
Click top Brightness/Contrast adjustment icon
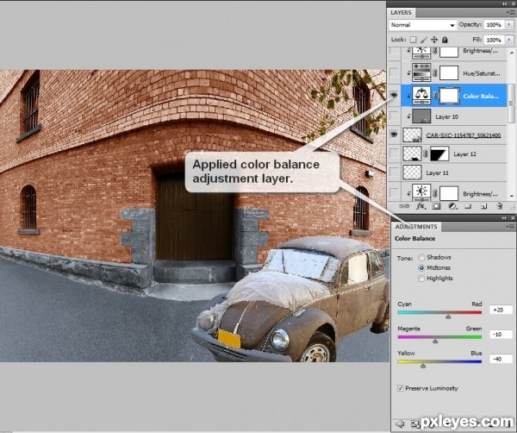(x=421, y=52)
